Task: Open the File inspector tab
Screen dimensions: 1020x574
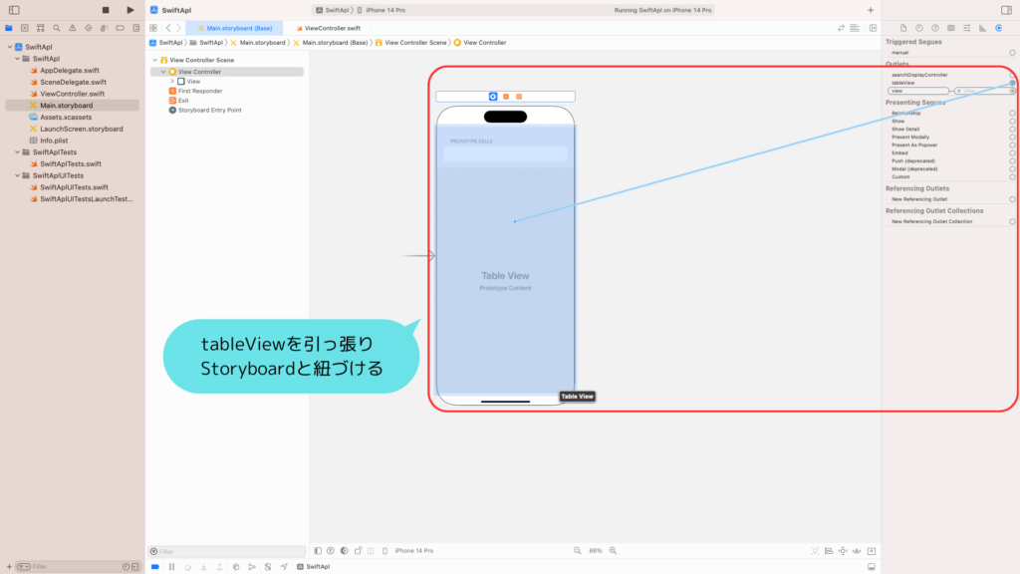Action: point(903,28)
